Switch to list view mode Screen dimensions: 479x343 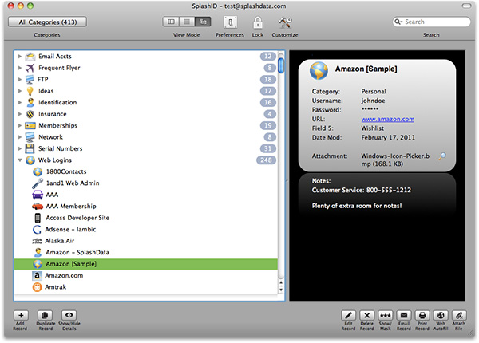click(187, 22)
